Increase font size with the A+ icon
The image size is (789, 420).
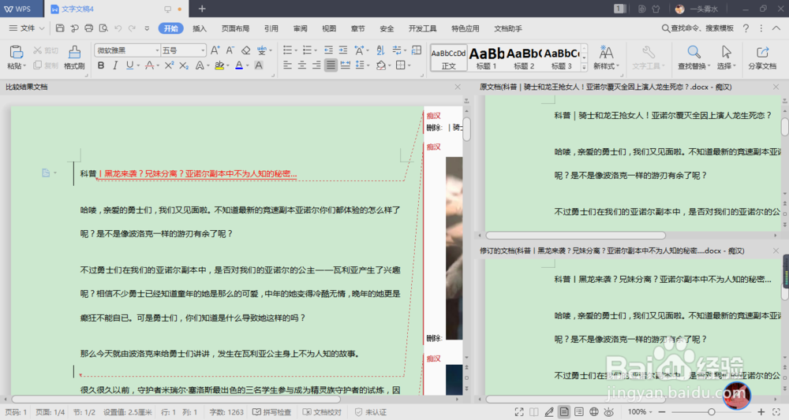coord(215,50)
